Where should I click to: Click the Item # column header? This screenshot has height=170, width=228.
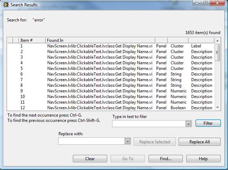[x=32, y=40]
